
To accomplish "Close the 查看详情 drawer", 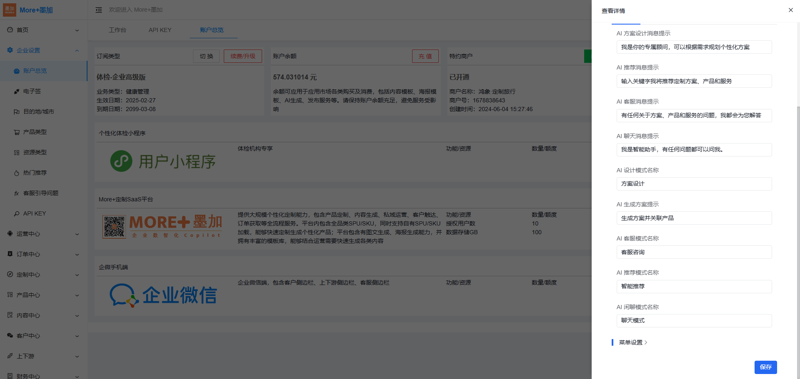I will [x=790, y=10].
